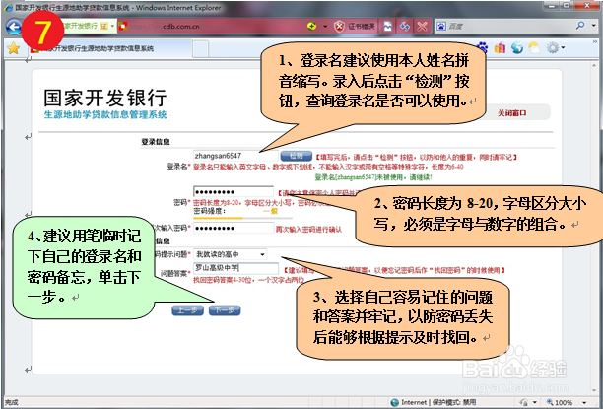Open the search provider dropdown arrow
Image resolution: width=603 pixels, height=409 pixels.
pos(594,26)
